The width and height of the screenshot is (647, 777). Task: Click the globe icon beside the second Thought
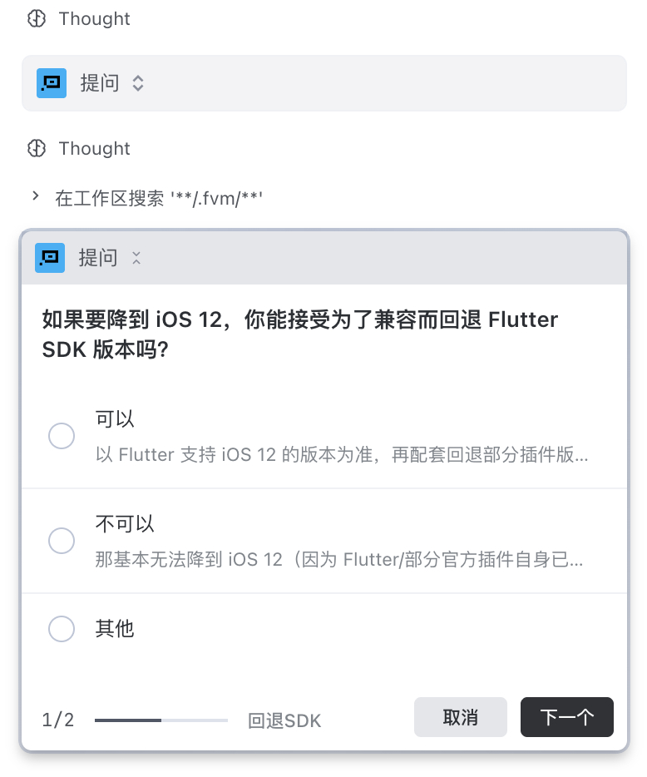click(x=37, y=148)
